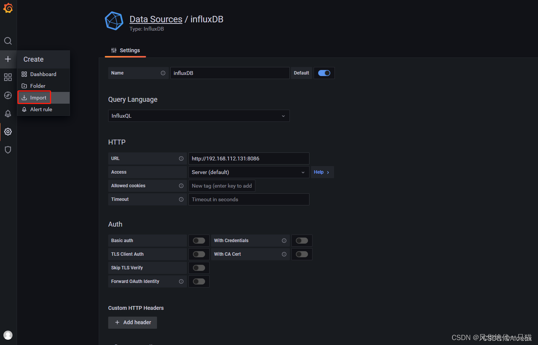Open the Configuration gear icon
Image resolution: width=538 pixels, height=345 pixels.
[x=8, y=132]
